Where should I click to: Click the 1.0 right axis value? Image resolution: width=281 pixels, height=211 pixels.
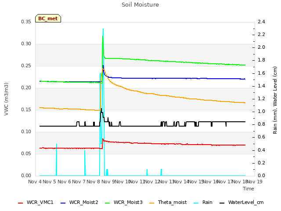point(261,111)
